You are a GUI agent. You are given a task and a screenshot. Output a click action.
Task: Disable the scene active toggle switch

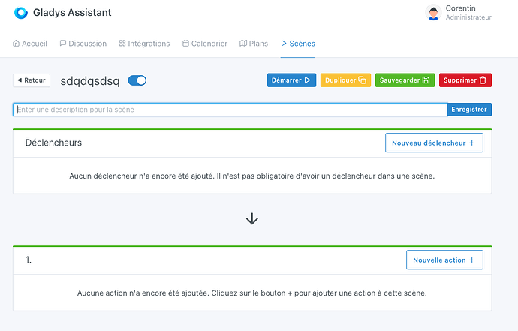point(137,80)
